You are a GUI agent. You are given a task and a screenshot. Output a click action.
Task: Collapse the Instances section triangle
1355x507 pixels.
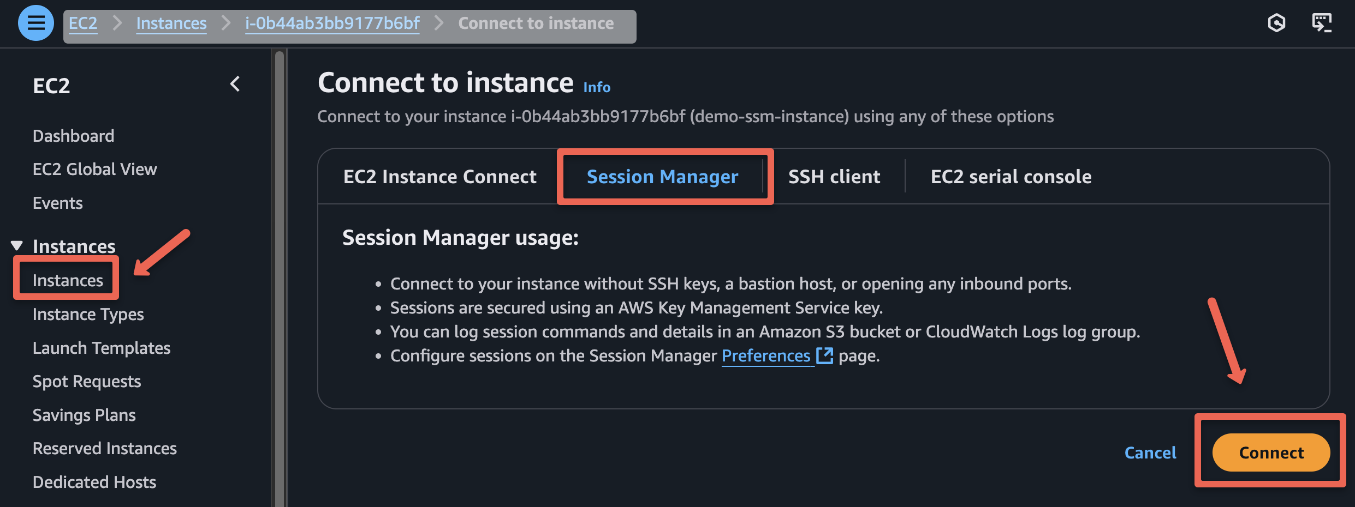pyautogui.click(x=16, y=245)
